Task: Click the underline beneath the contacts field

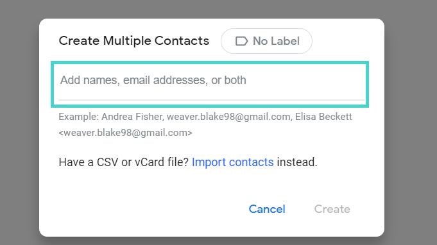Action: click(x=212, y=99)
